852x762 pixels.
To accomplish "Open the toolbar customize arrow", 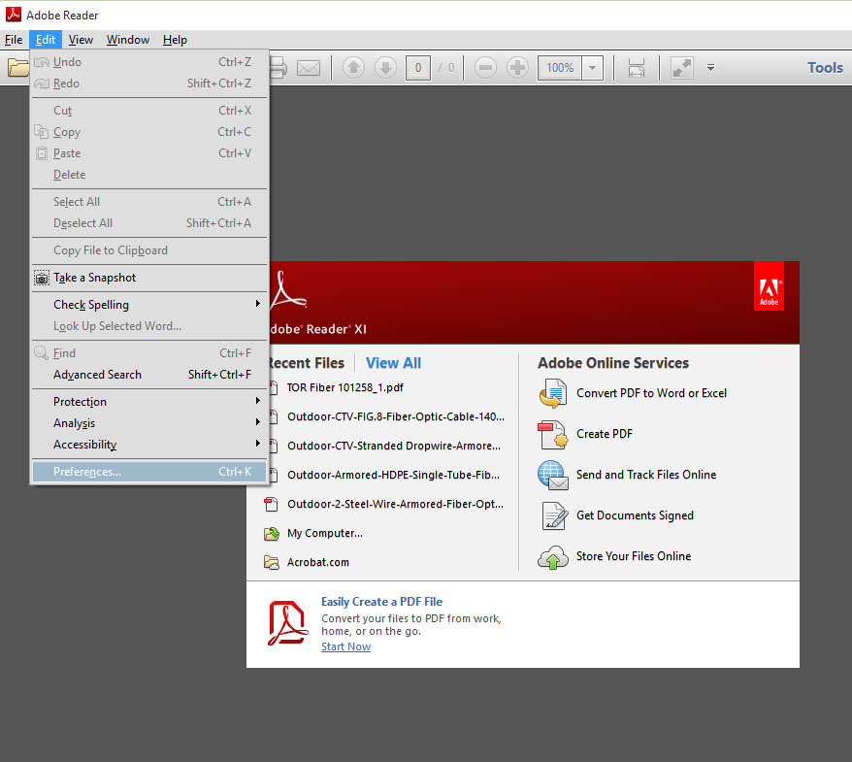I will 710,68.
